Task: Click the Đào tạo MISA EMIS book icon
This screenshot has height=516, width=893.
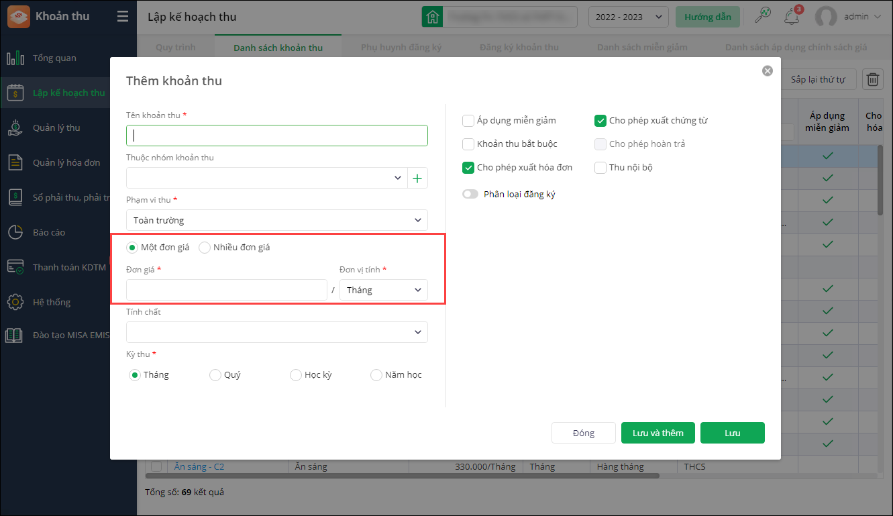Action: [15, 336]
